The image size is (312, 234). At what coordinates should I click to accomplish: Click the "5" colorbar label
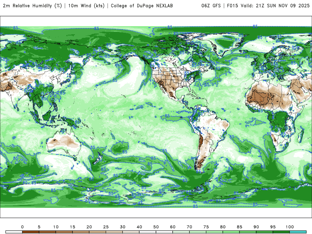39,227
